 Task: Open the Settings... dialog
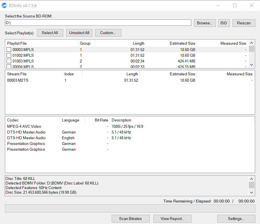[236, 219]
